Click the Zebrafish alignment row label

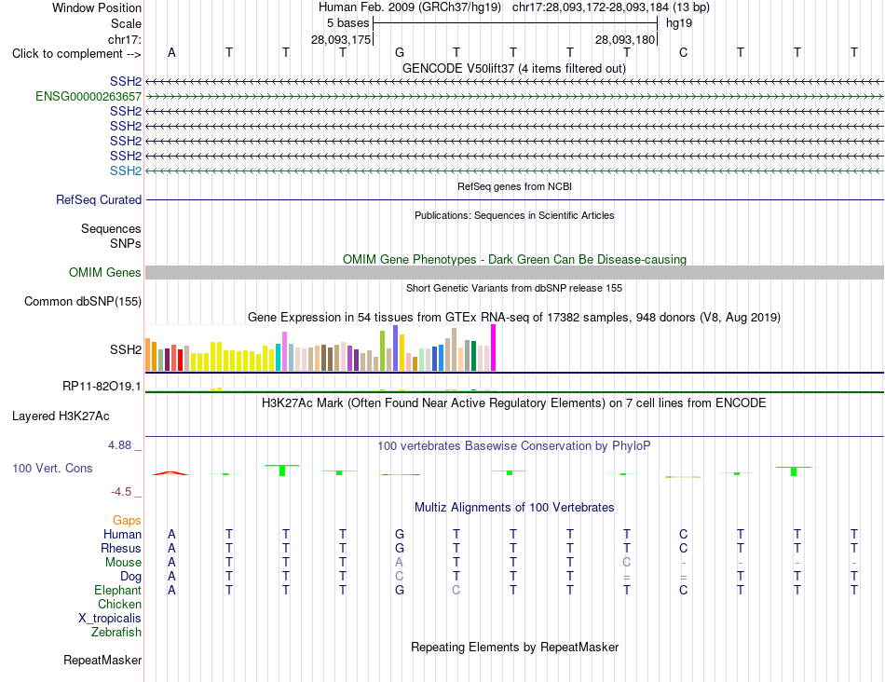(x=116, y=633)
